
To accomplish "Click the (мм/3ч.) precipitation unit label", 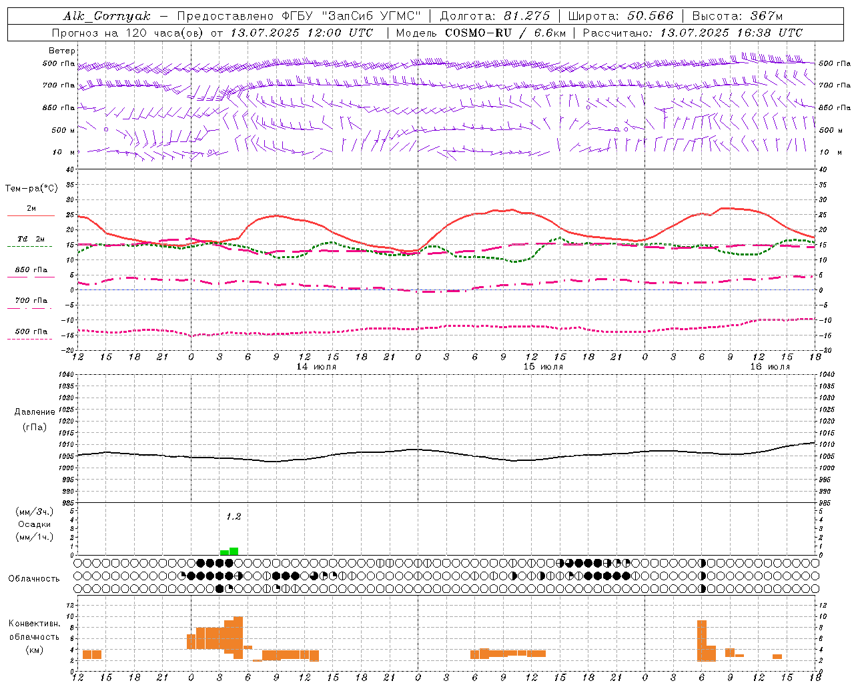I will click(x=35, y=512).
